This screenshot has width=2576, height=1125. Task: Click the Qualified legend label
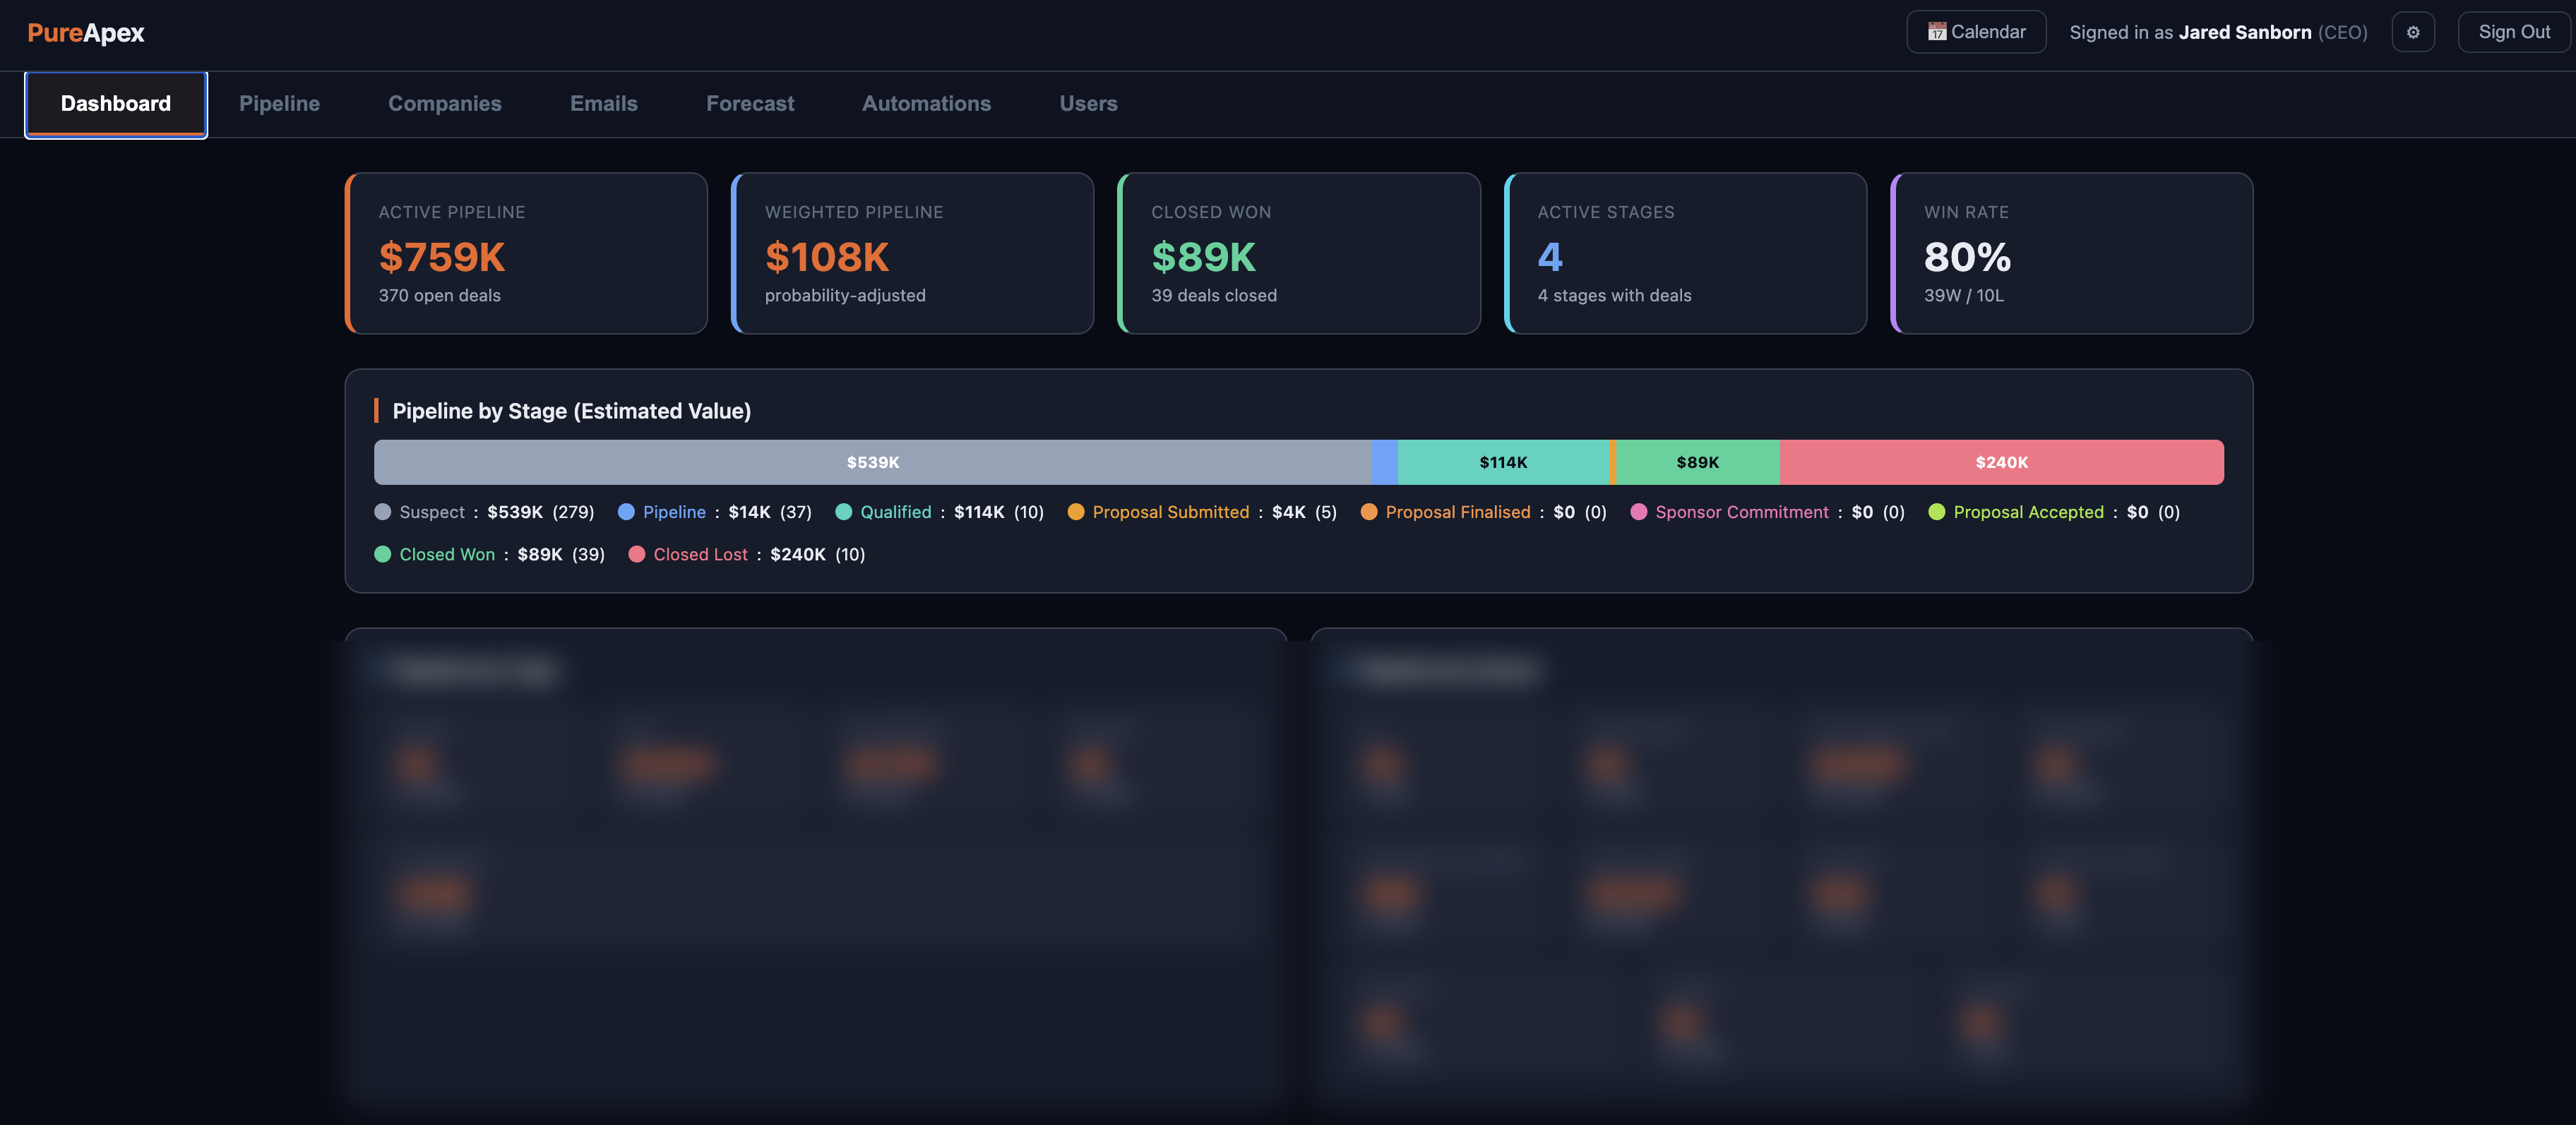click(x=896, y=512)
